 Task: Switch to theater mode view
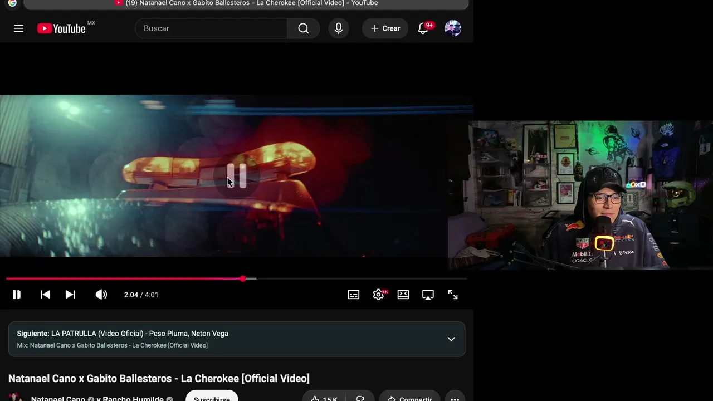tap(403, 295)
